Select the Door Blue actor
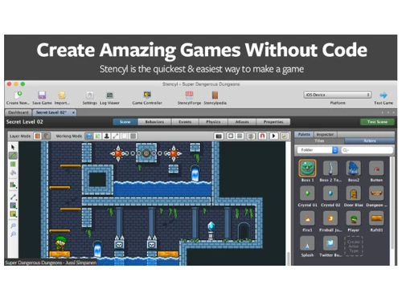Viewport: 402px width, 301px height. point(354,193)
